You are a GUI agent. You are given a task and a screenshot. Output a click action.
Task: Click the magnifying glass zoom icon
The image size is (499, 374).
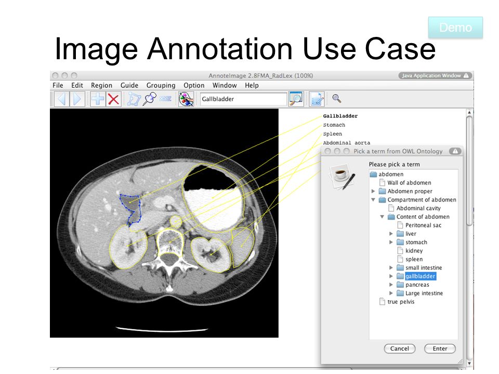pyautogui.click(x=337, y=99)
